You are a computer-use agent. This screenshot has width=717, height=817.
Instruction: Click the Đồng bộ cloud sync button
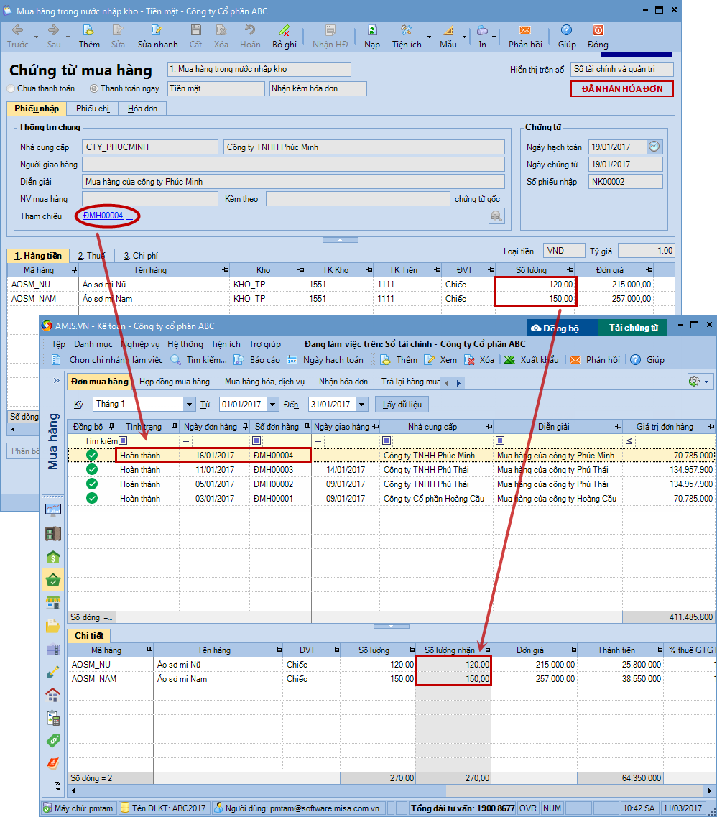[554, 328]
